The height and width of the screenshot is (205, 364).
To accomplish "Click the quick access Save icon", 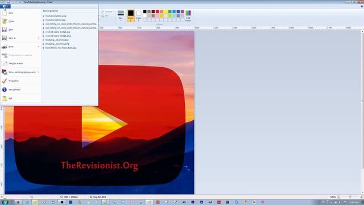I will click(8, 2).
